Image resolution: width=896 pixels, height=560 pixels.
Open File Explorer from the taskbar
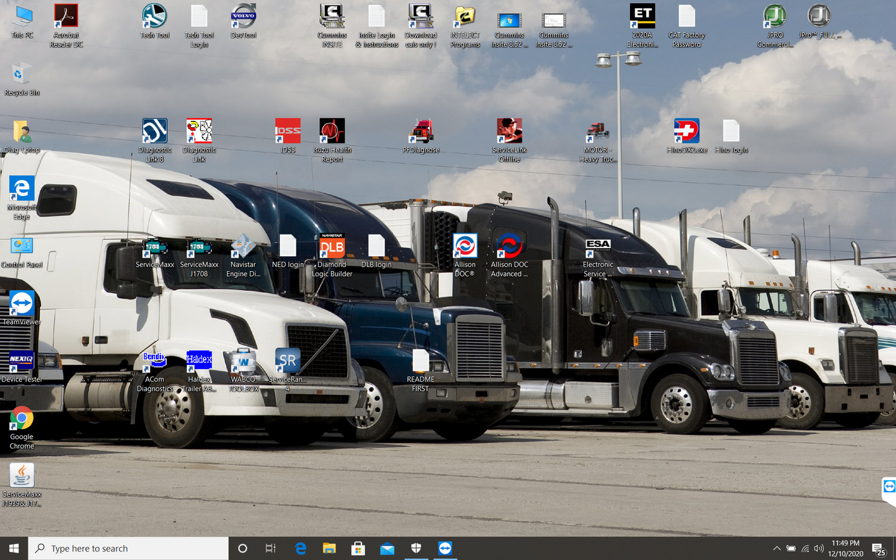tap(329, 548)
